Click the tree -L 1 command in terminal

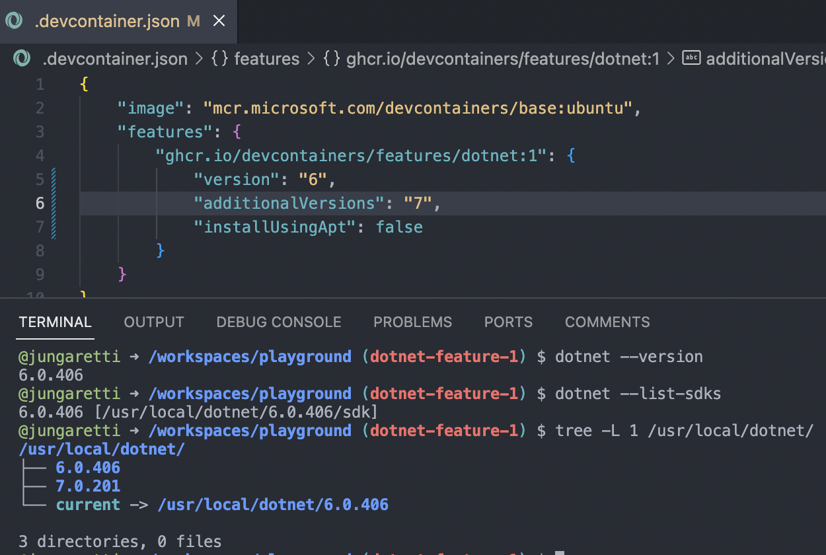(685, 431)
